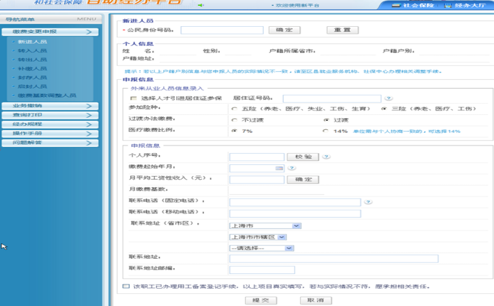494x306 pixels.
Task: Click the 重置 button
Action: (x=343, y=30)
